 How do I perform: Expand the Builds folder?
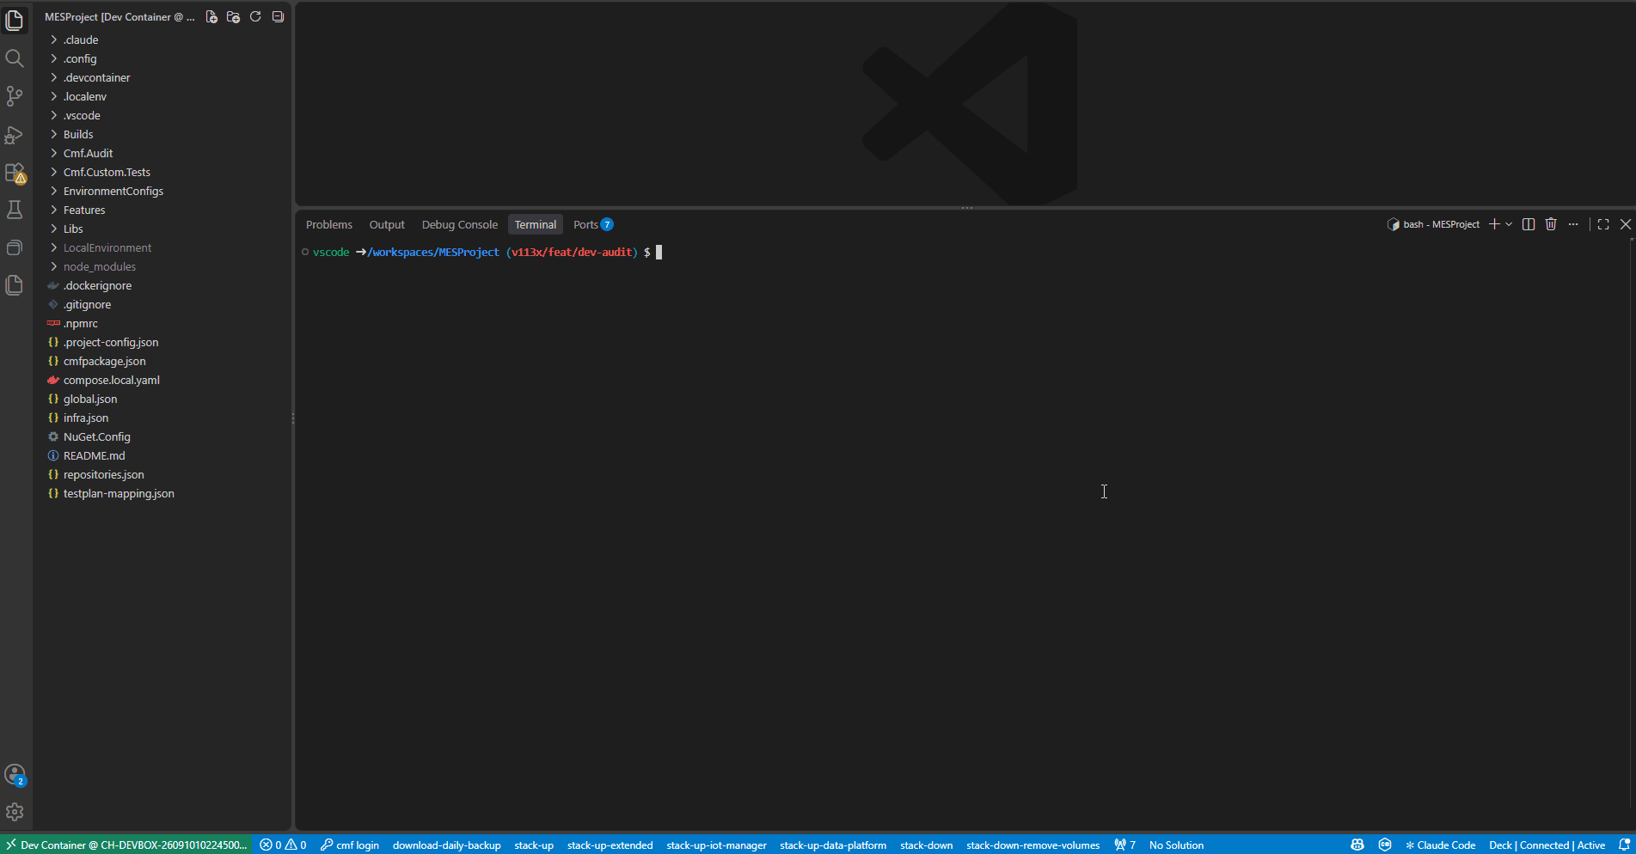click(162, 134)
